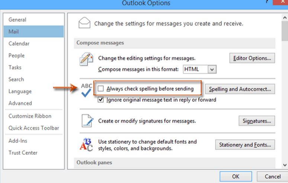
Task: Click 'Change the editing settings for messages' text
Action: click(x=147, y=58)
